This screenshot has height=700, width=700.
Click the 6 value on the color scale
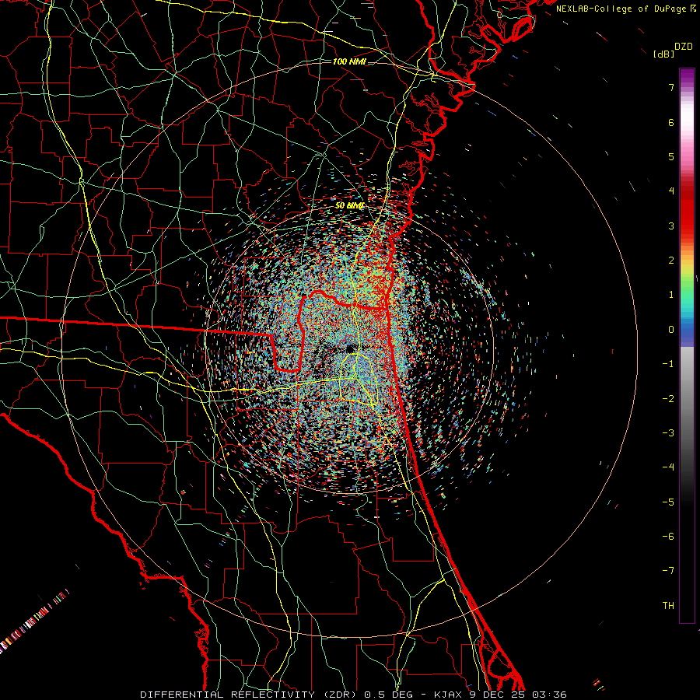pos(671,122)
